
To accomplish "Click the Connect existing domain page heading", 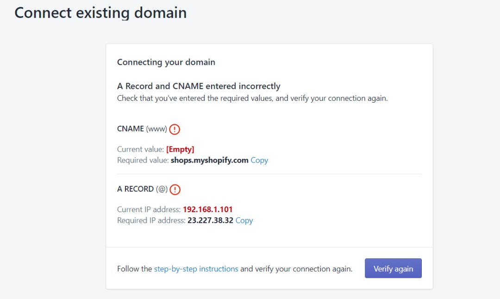I will click(x=100, y=12).
